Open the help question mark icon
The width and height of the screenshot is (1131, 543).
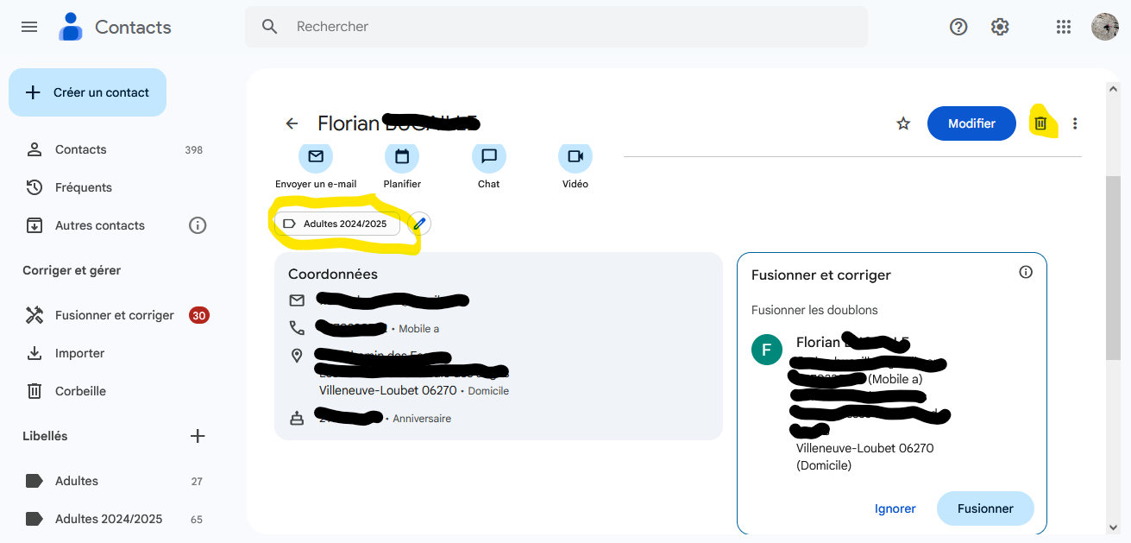point(958,27)
